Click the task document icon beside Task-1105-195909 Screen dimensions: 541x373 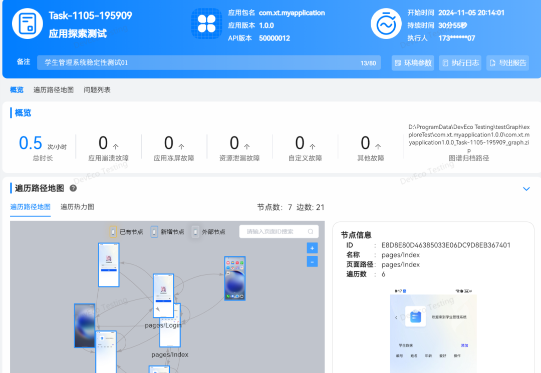[28, 23]
